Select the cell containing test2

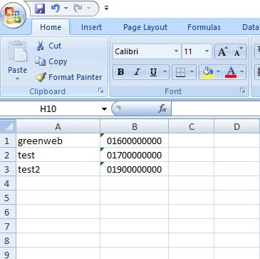point(58,169)
